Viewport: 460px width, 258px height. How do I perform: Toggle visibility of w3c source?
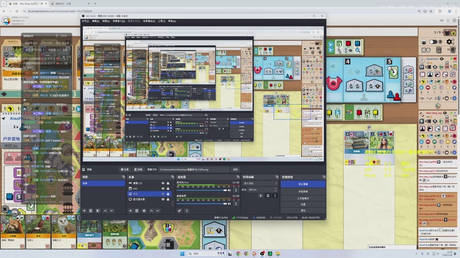coord(163,189)
